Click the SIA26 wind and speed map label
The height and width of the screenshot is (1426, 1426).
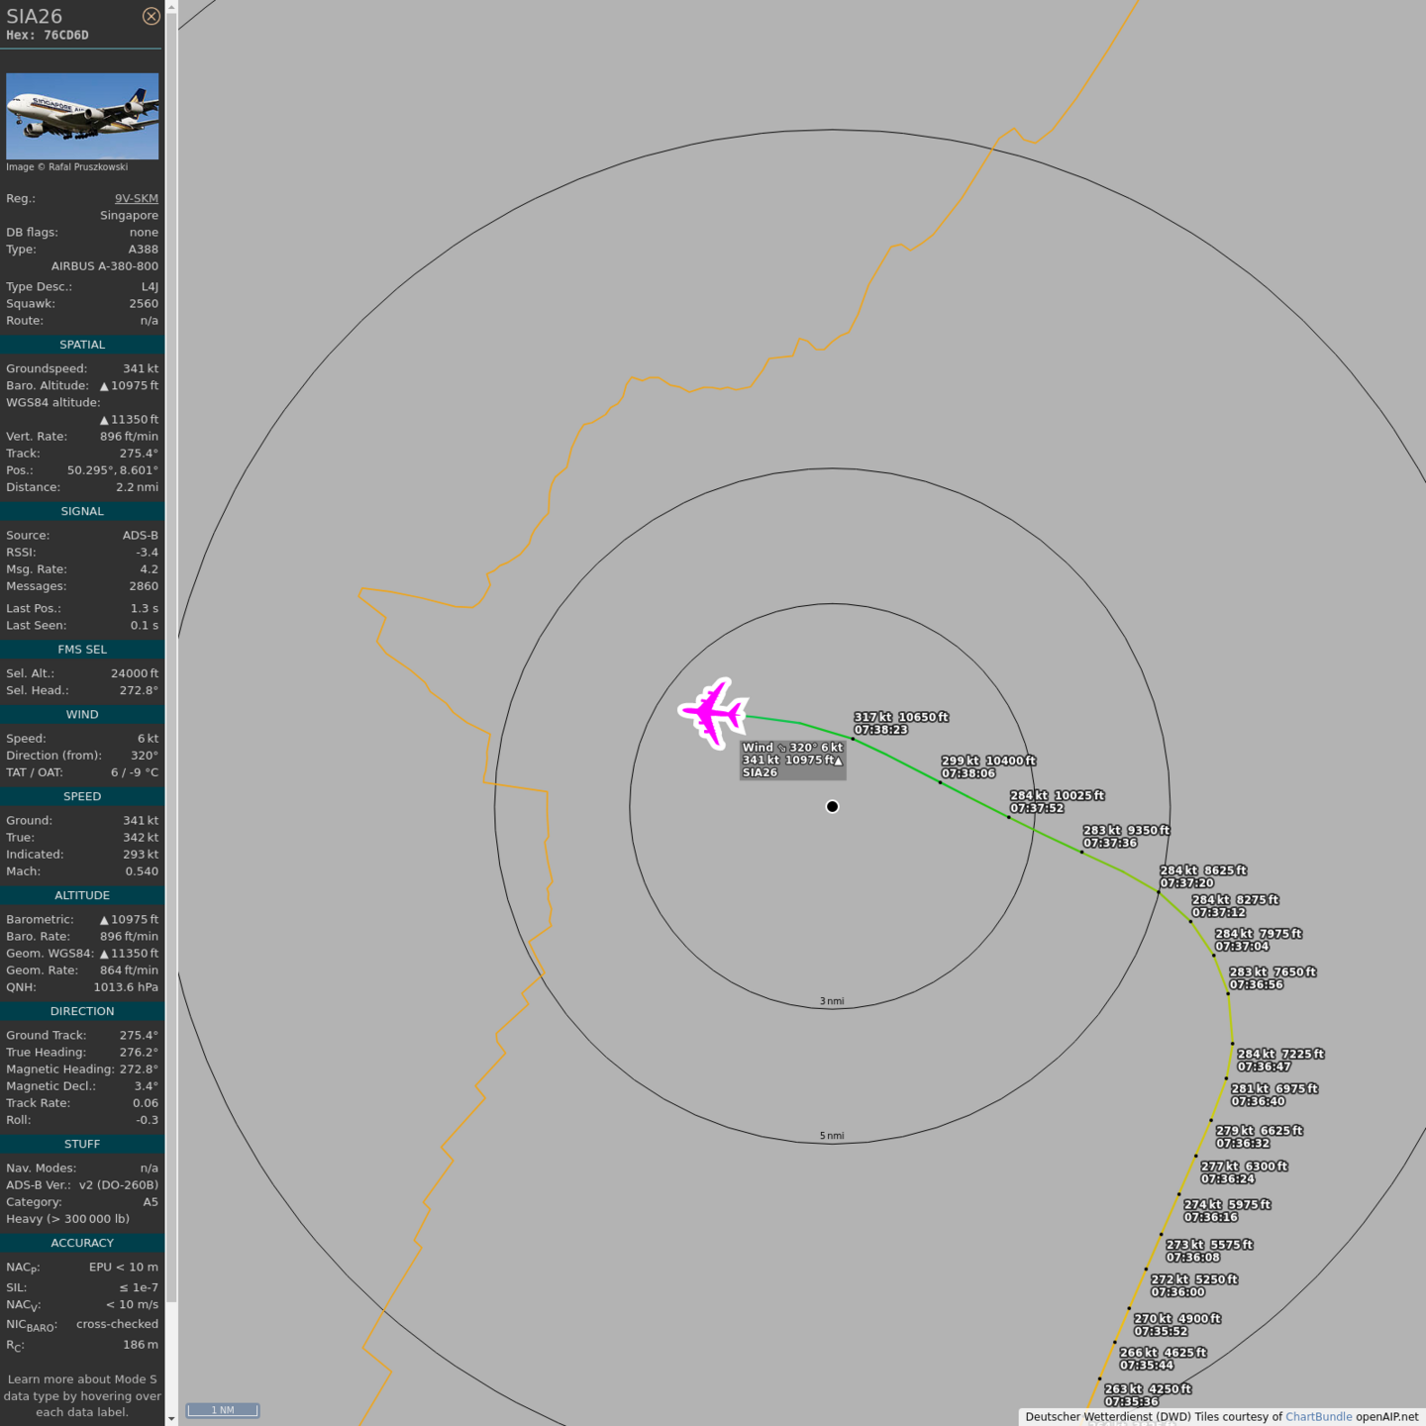coord(792,760)
